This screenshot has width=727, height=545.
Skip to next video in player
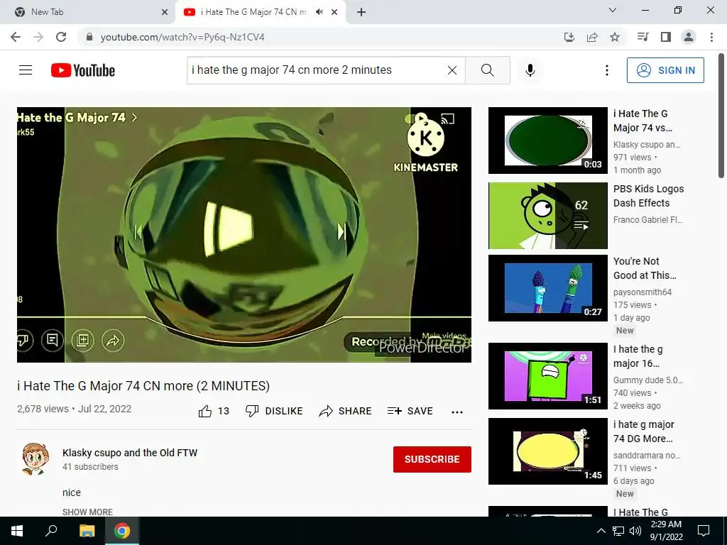coord(341,232)
